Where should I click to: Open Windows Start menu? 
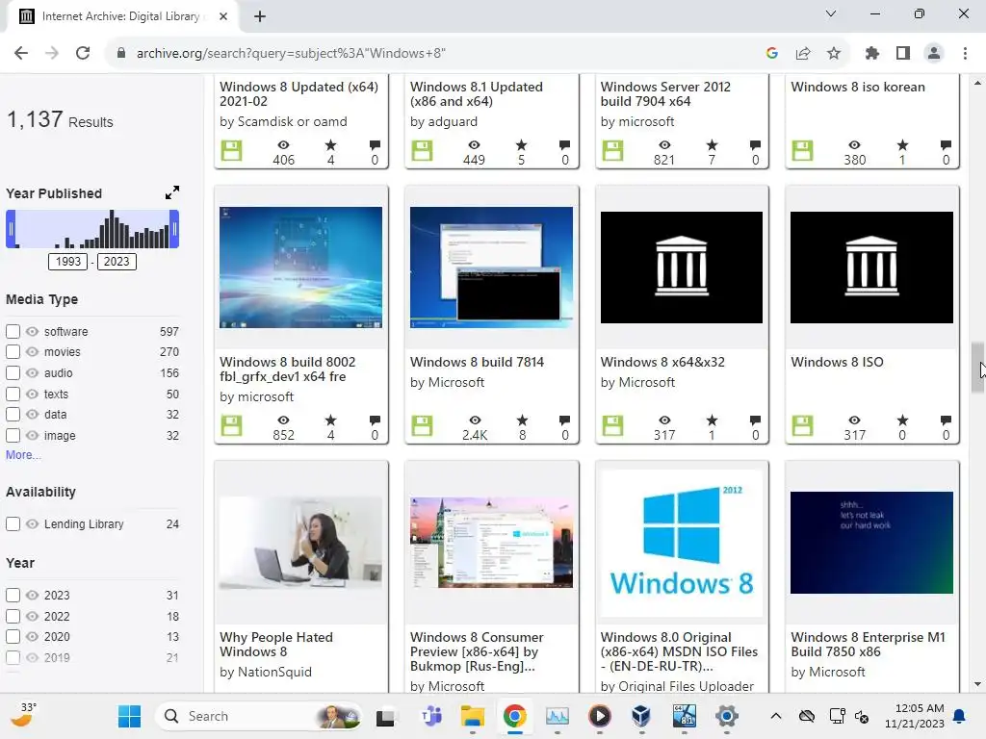(x=130, y=716)
